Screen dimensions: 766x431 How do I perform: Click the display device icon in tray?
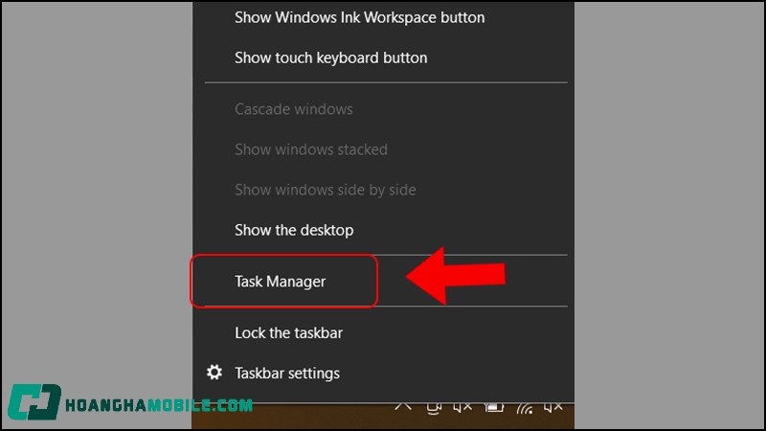434,407
